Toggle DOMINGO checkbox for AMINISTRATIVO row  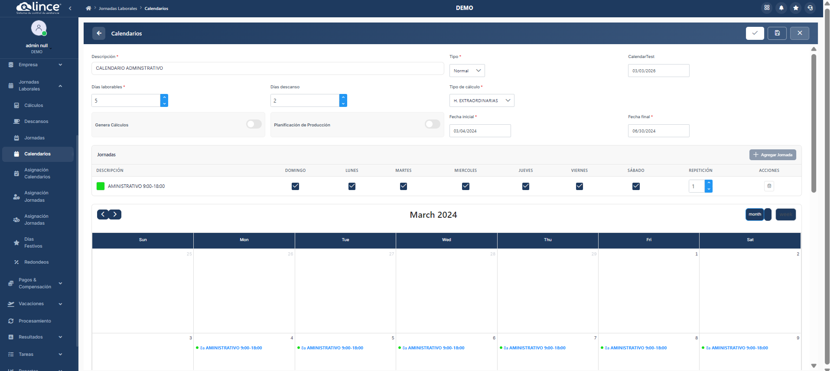tap(295, 186)
